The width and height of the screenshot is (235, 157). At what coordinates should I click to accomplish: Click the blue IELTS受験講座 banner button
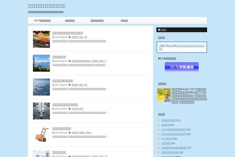tap(182, 67)
